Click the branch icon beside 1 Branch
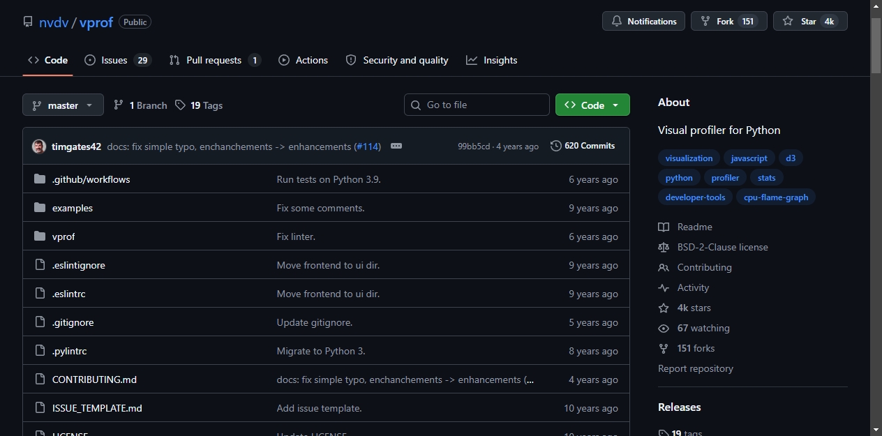This screenshot has width=882, height=436. [x=119, y=105]
